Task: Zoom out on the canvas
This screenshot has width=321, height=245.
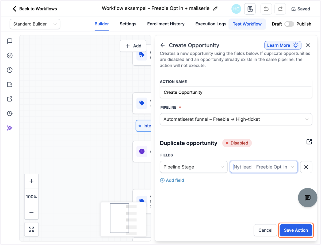Action: 31,212
